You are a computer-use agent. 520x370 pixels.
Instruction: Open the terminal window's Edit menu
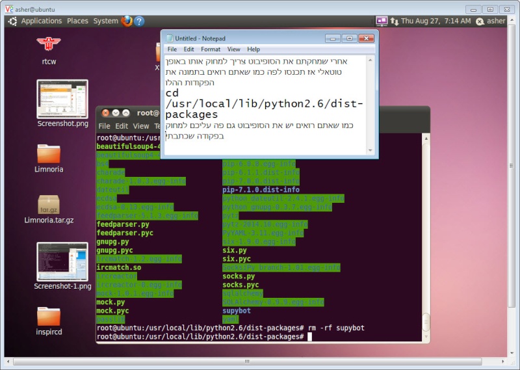click(x=122, y=126)
